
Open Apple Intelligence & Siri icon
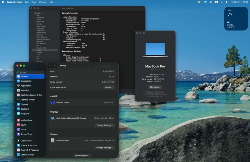(x=18, y=95)
